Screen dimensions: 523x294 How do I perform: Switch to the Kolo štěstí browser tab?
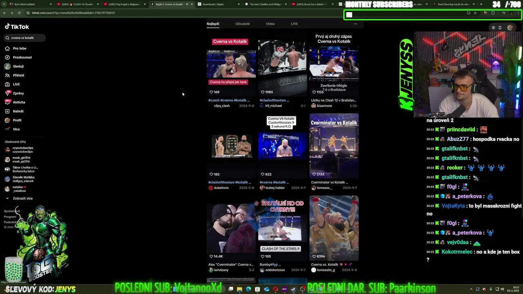[x=31, y=4]
